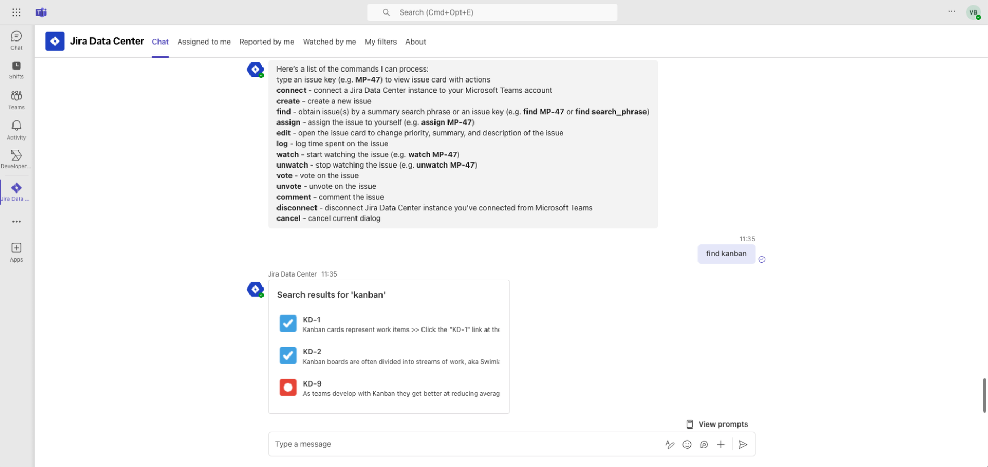The height and width of the screenshot is (467, 988).
Task: Click the KD-9 bug type icon
Action: pyautogui.click(x=288, y=388)
